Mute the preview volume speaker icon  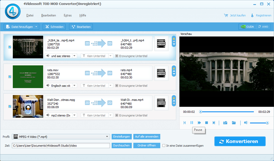246,123
